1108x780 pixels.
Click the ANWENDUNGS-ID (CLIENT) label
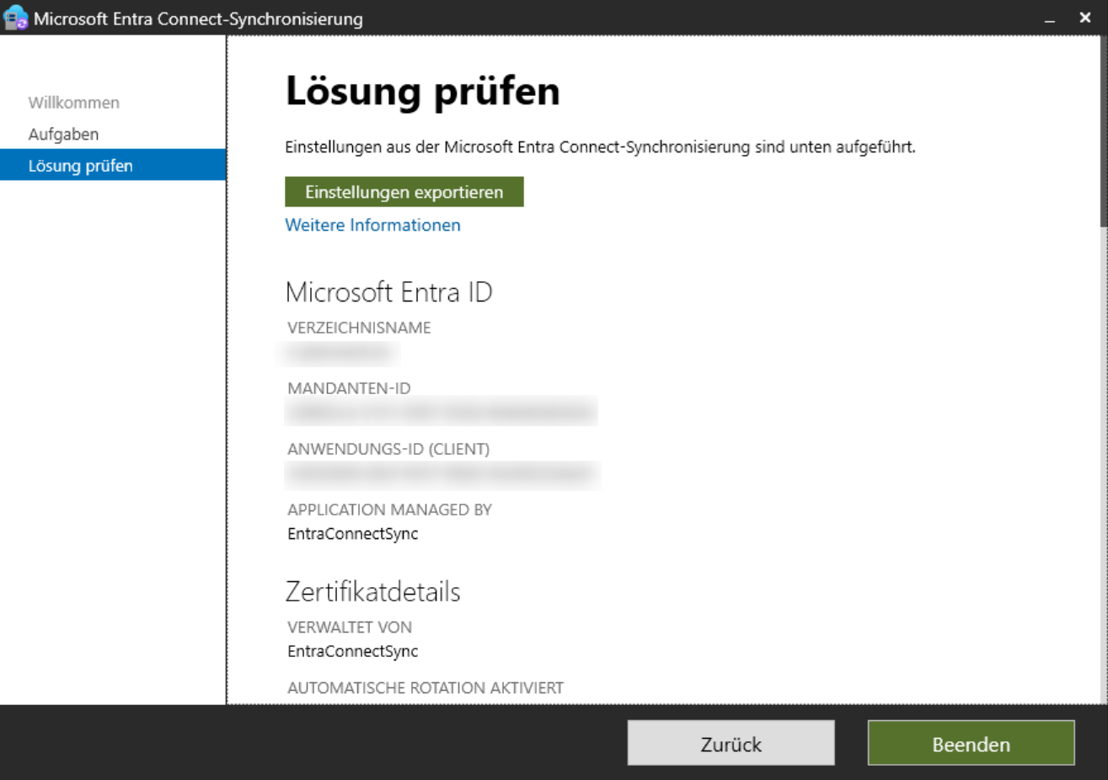coord(388,449)
